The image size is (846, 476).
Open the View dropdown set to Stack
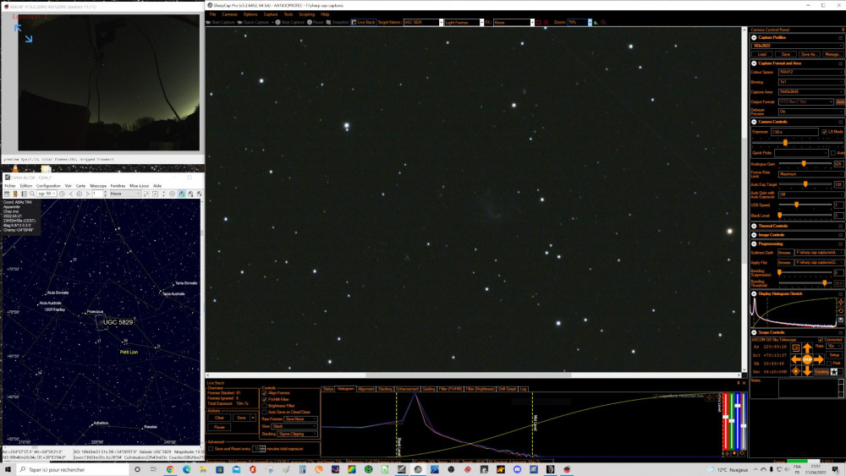[294, 426]
